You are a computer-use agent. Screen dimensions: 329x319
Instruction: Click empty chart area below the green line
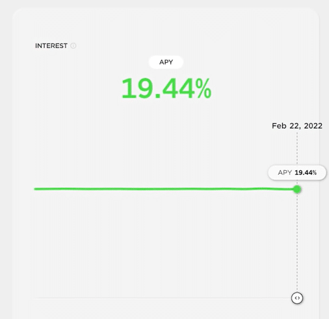tap(164, 242)
